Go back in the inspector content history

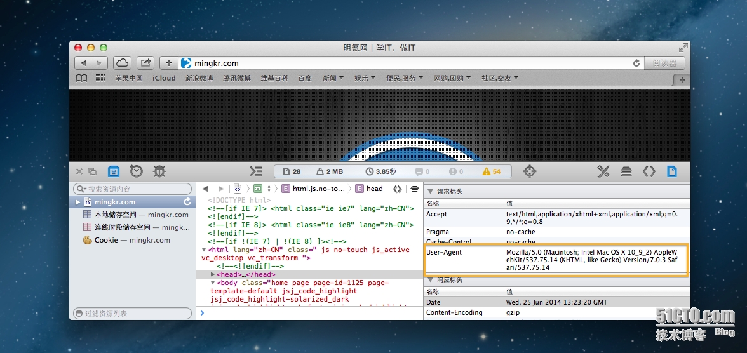(205, 189)
